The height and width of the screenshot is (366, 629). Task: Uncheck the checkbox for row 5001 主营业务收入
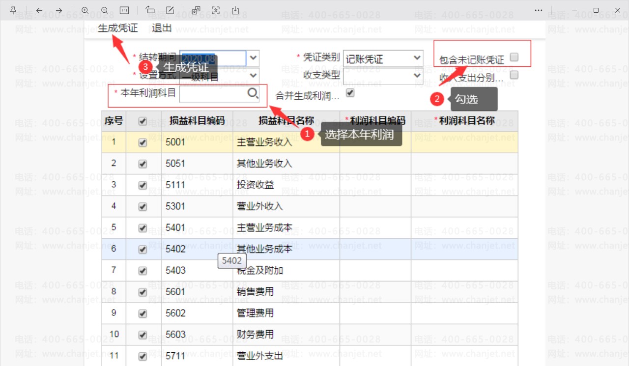143,143
